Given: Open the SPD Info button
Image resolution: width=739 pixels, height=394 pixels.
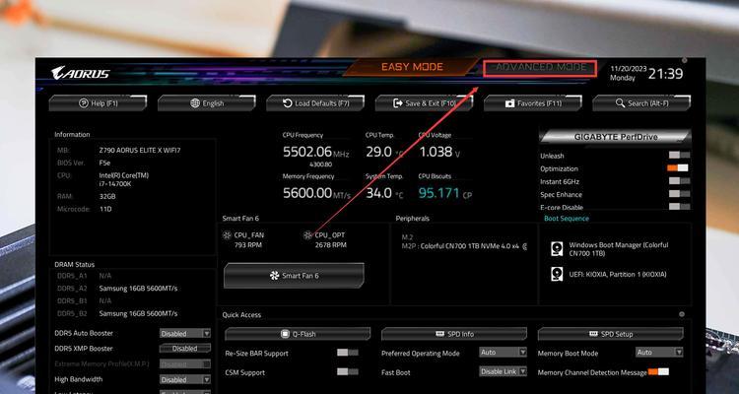Looking at the screenshot, I should pos(454,334).
